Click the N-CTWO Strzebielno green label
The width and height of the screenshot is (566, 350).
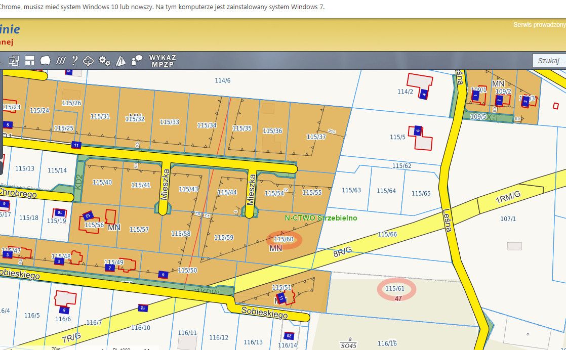[x=320, y=218]
